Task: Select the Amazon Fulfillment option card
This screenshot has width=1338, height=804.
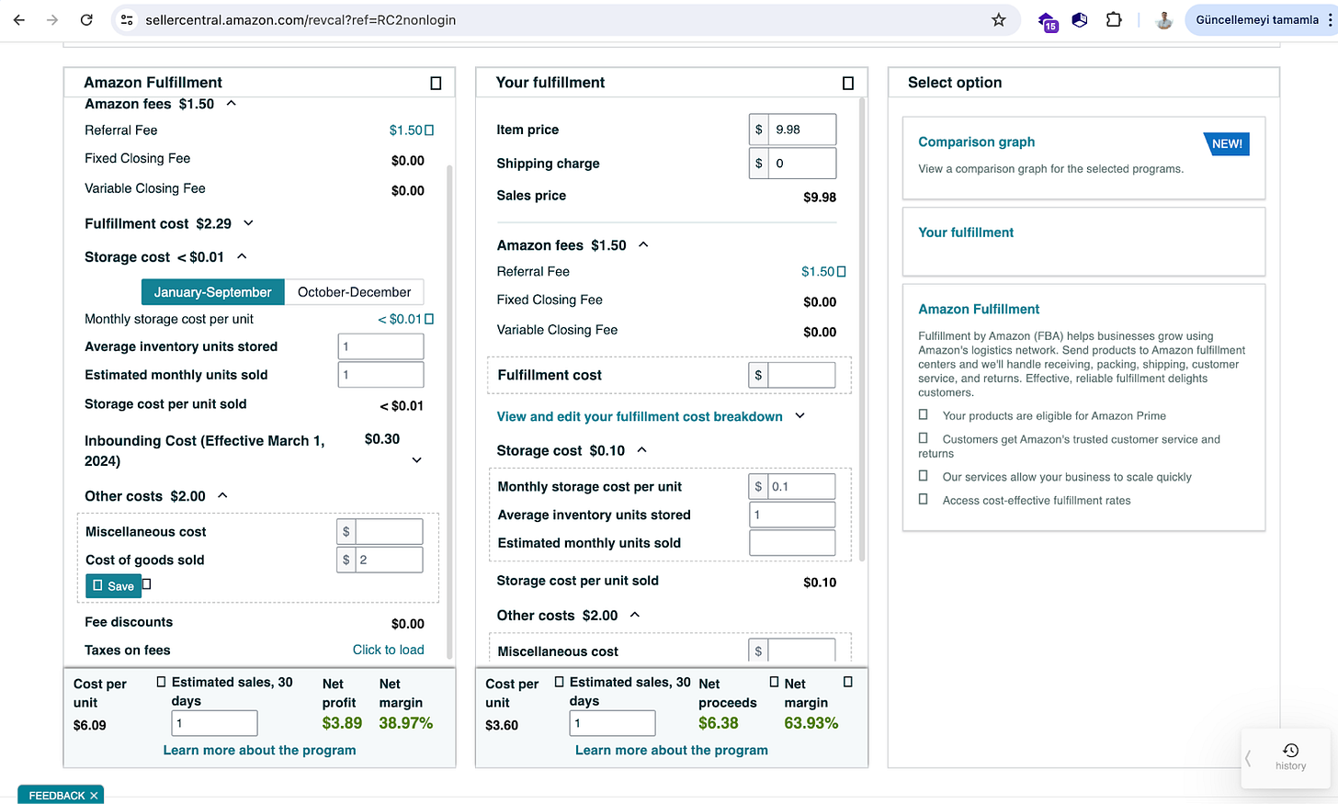Action: point(1083,407)
